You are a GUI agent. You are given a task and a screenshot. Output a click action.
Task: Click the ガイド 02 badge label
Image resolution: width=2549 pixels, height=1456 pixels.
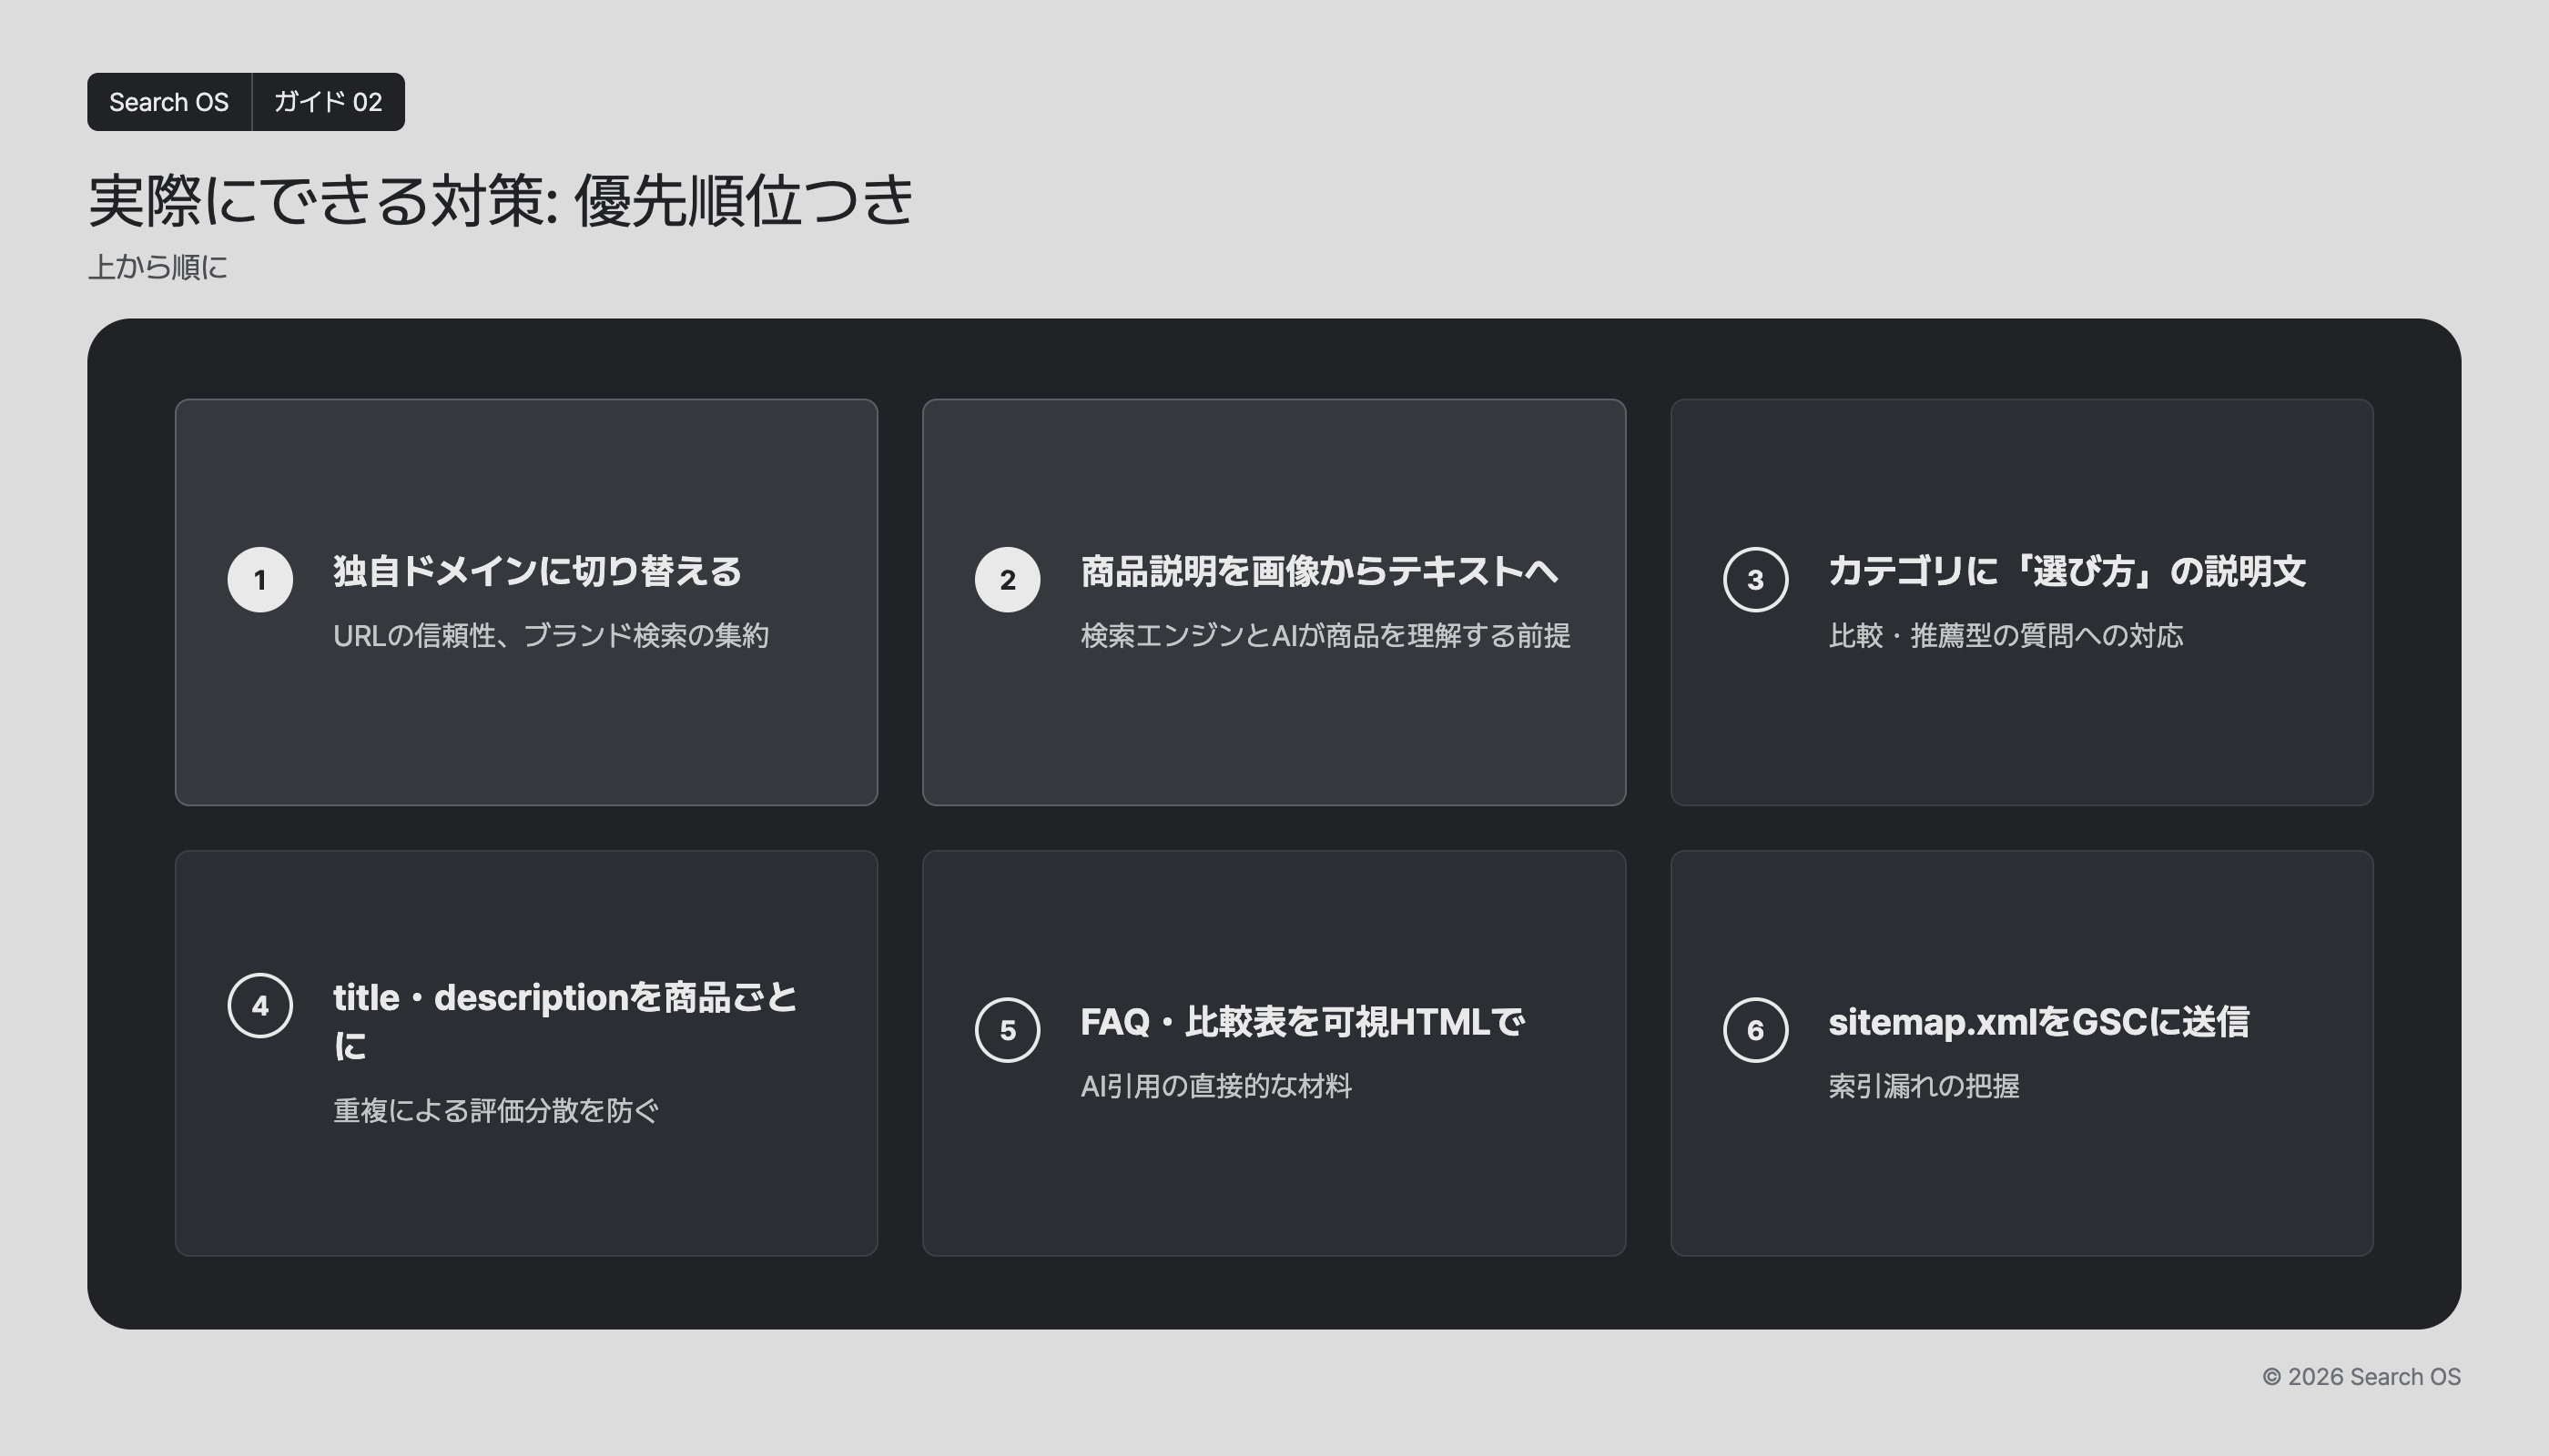(x=328, y=102)
